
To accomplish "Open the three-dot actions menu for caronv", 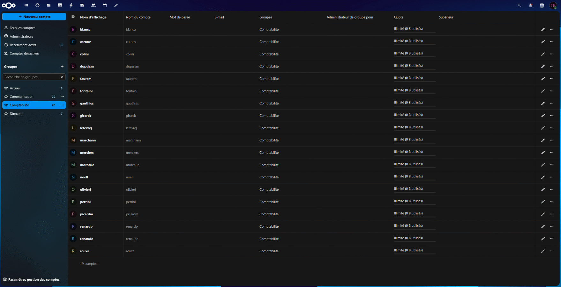I will click(552, 42).
